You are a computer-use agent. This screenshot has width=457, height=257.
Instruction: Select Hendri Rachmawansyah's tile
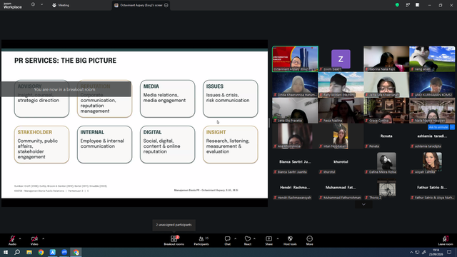295,187
